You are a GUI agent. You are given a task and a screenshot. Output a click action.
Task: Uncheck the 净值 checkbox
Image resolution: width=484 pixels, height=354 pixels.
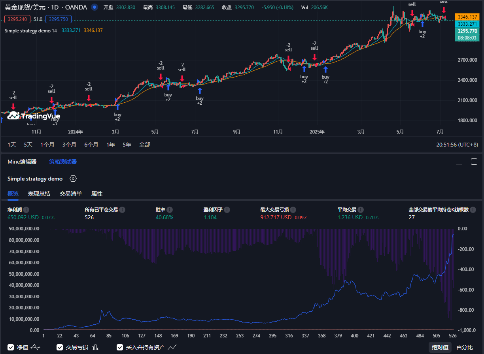11,347
